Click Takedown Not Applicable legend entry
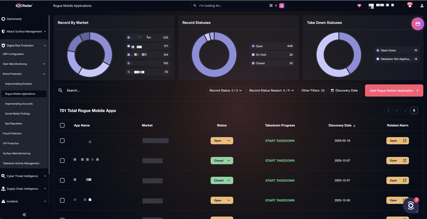Viewport: 427px width, 219px height. point(397,59)
